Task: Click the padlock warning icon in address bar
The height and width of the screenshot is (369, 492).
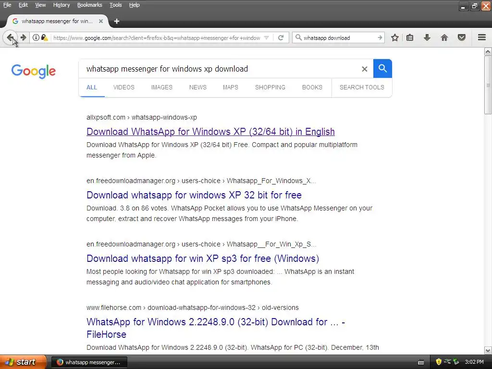Action: 45,37
